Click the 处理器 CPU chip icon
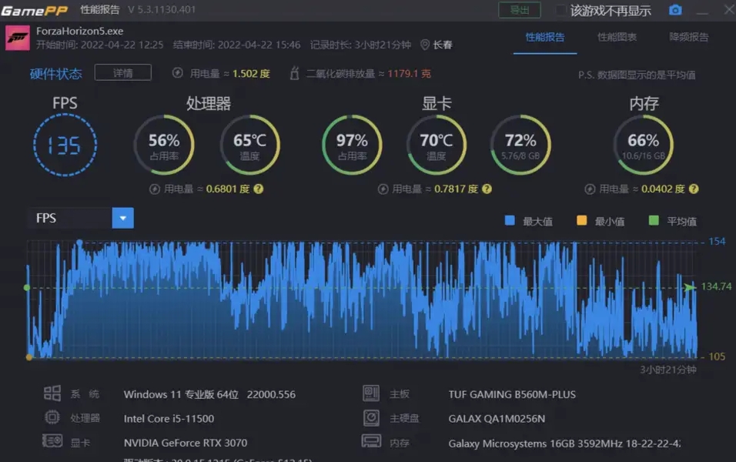Screen dimensions: 736x462 click(52, 417)
